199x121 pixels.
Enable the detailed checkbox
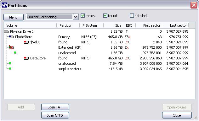pyautogui.click(x=132, y=16)
